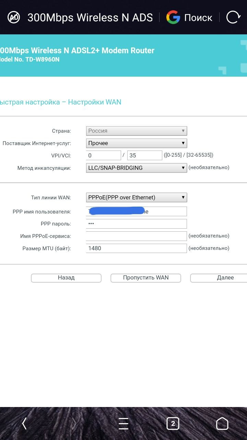Open the Страна dropdown showing Россия
This screenshot has width=247, height=440.
137,131
